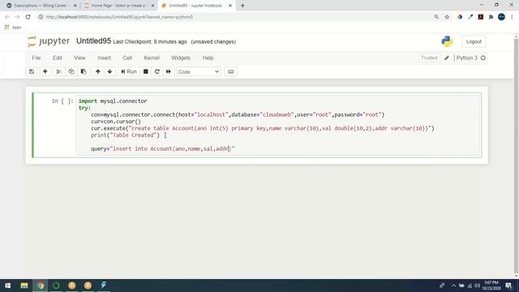
Task: Click the zoom magnifier icon in address bar
Action: [x=436, y=17]
